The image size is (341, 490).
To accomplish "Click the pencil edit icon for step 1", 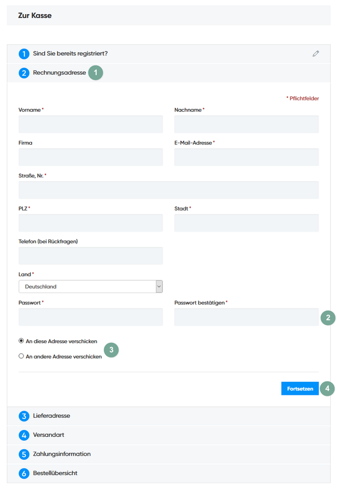I will (x=316, y=54).
